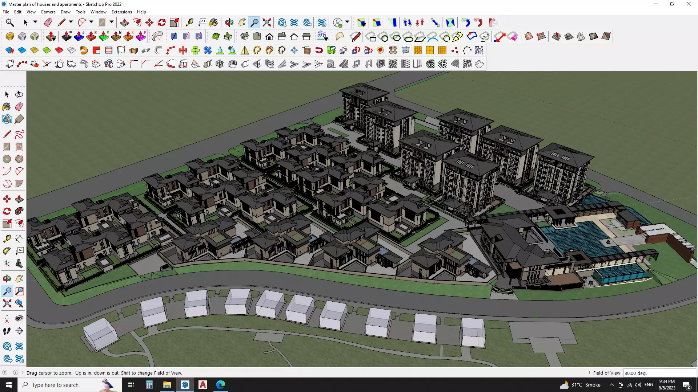Viewport: 698px width, 392px height.
Task: Open the Camera menu
Action: click(x=48, y=12)
